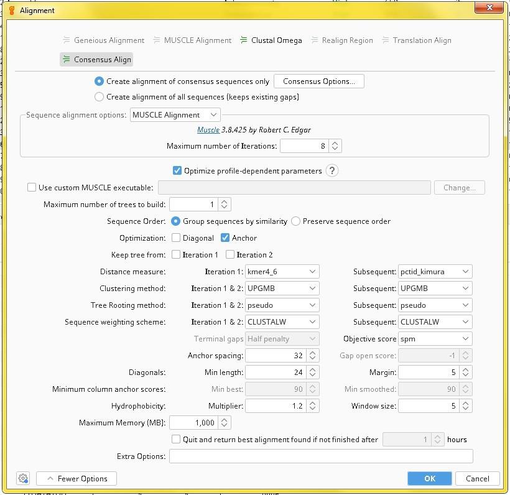
Task: Select Create alignment of all sequences
Action: coord(100,97)
